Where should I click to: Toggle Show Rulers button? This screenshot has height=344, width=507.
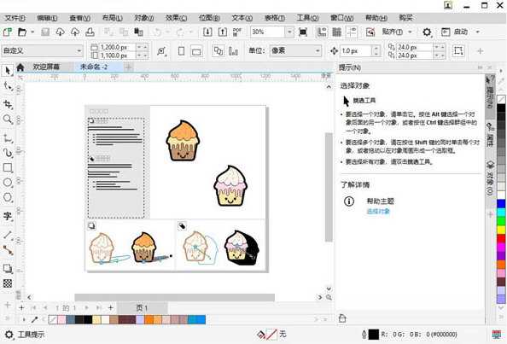click(322, 32)
